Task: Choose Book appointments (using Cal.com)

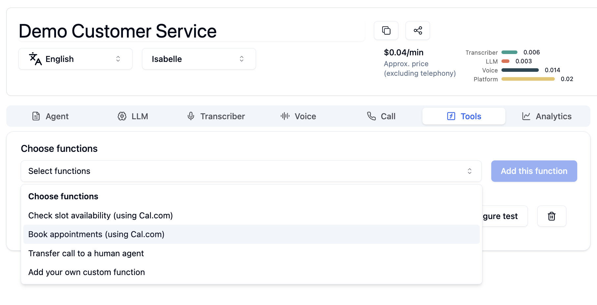Action: pos(251,234)
